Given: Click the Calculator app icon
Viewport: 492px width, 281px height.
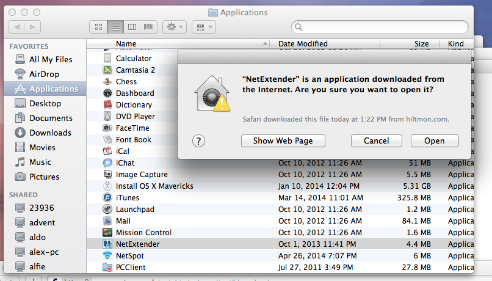Looking at the screenshot, I should tap(107, 58).
